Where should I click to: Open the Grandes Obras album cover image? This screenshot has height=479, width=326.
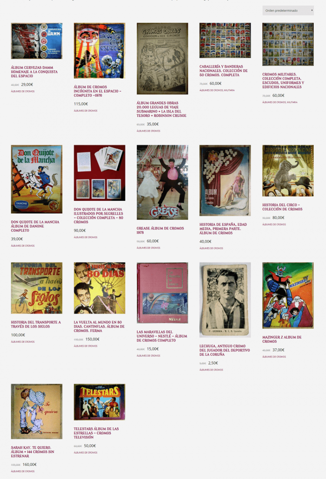pos(162,59)
